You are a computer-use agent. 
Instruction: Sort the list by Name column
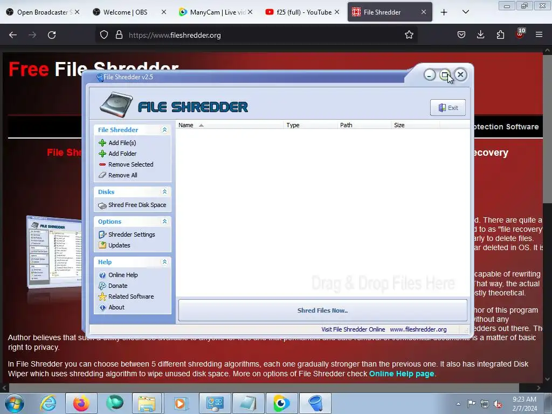pyautogui.click(x=229, y=125)
